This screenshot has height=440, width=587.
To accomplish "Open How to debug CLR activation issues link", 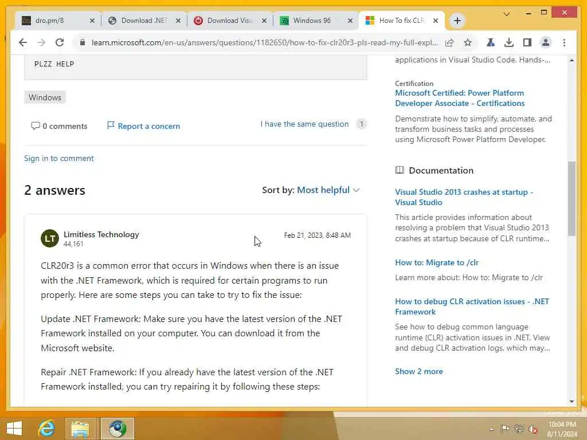I will click(472, 307).
